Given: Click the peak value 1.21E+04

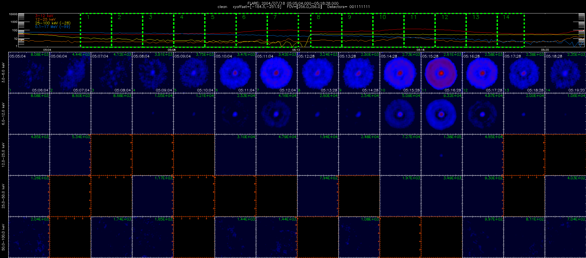Looking at the screenshot, I should pos(205,96).
